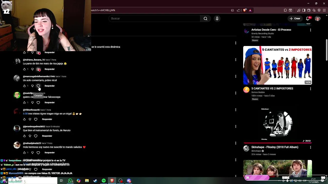Screen dimensions: 328x184
Task: Click the Brave Shields lion icon
Action: tap(245, 10)
